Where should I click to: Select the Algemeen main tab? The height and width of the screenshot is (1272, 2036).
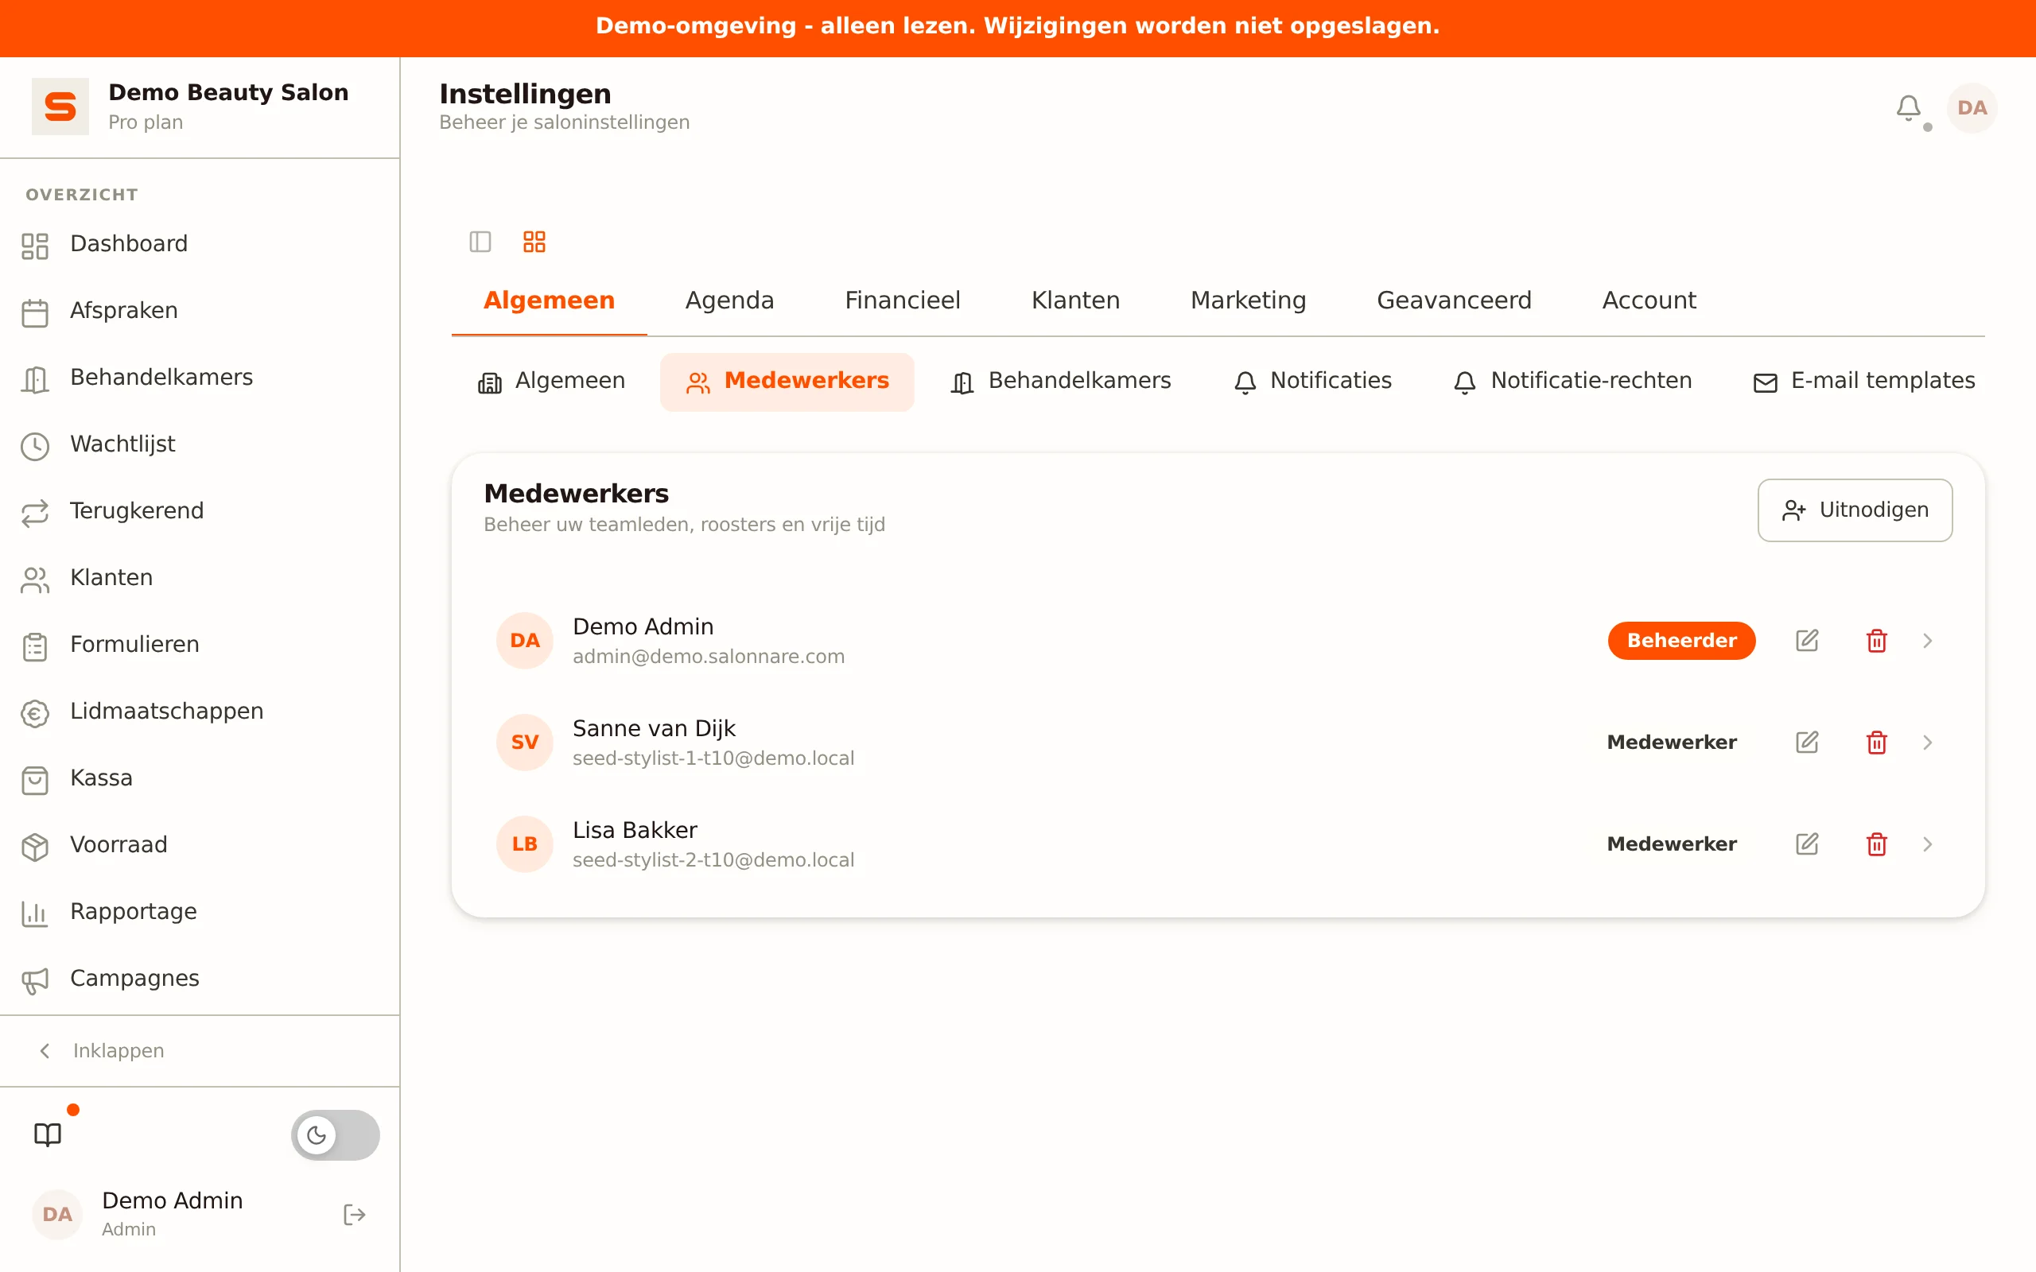click(550, 301)
